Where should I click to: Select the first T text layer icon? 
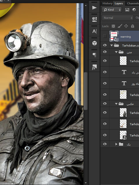coord(124,72)
